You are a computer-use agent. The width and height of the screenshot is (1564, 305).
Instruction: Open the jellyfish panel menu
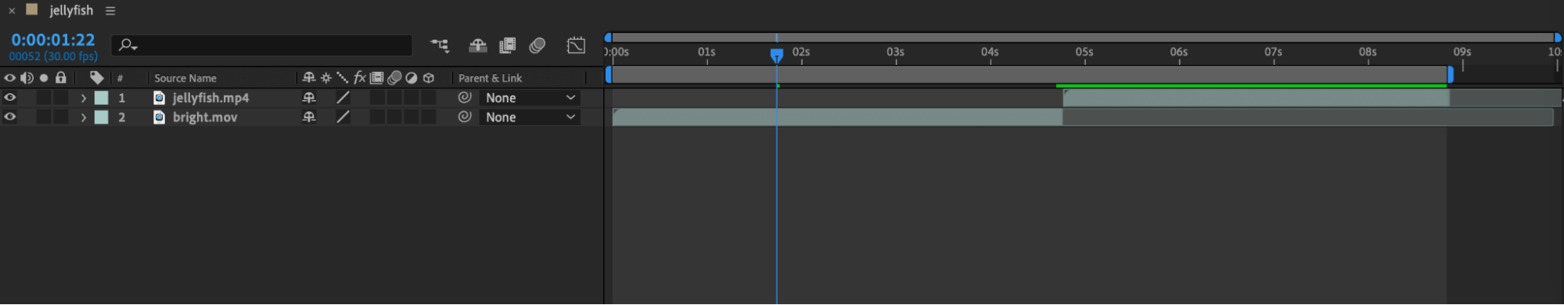click(x=110, y=11)
